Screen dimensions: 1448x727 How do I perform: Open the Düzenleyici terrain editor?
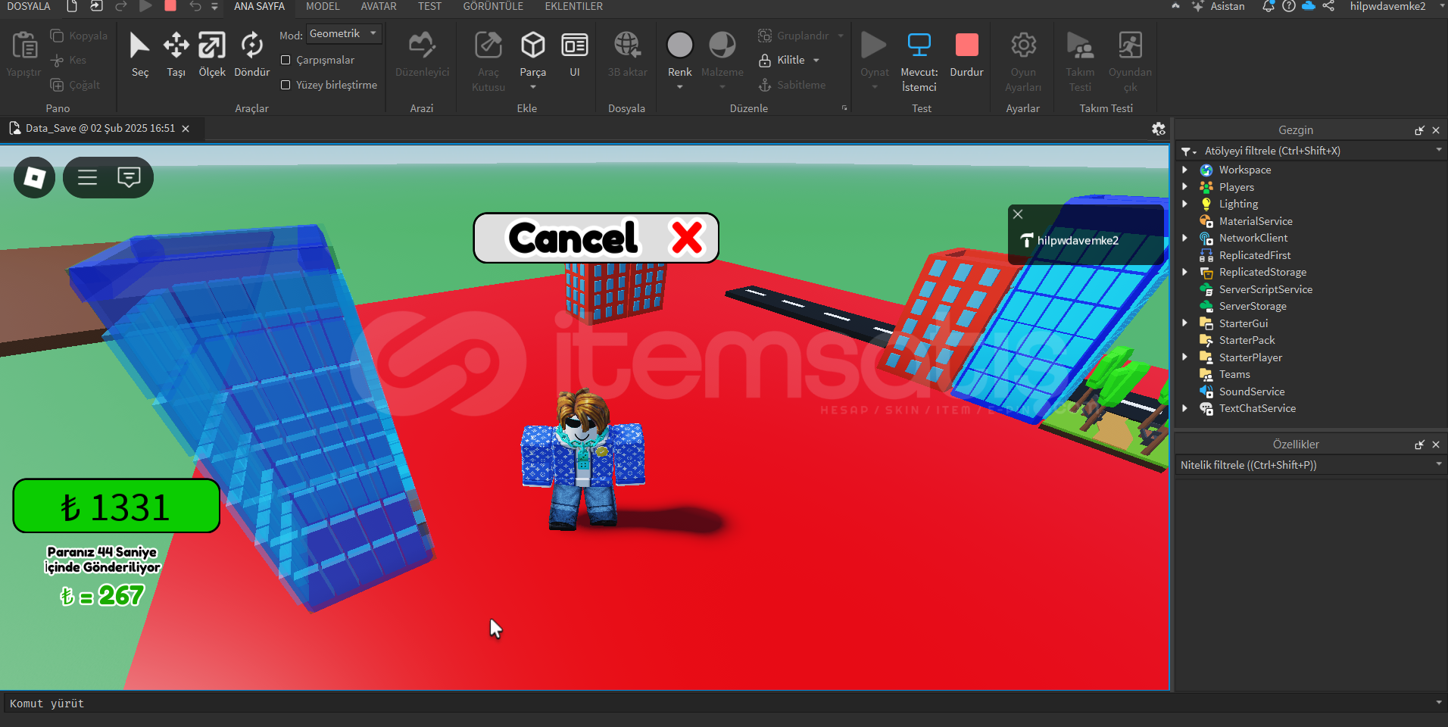[x=422, y=54]
